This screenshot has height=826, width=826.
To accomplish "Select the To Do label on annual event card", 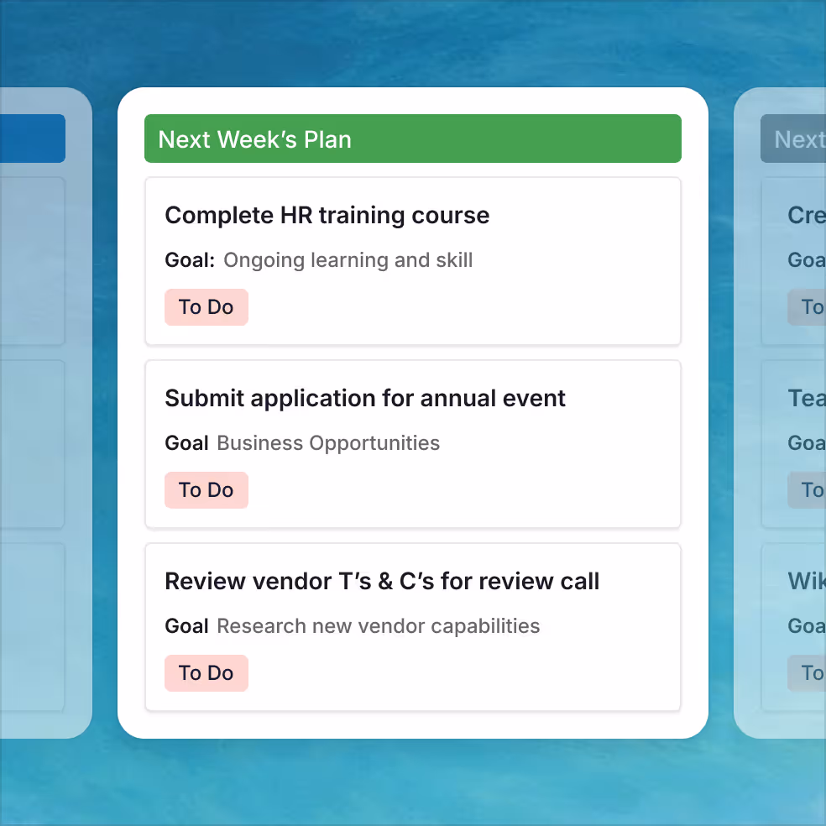I will click(206, 489).
